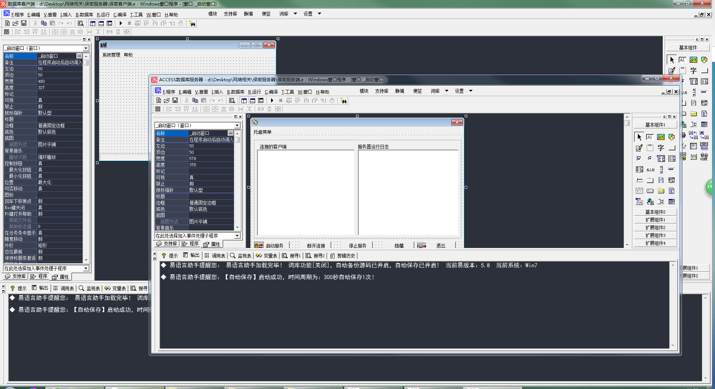The width and height of the screenshot is (715, 389).
Task: Toggle first panel view button in client toolbar
Action: tap(92, 23)
